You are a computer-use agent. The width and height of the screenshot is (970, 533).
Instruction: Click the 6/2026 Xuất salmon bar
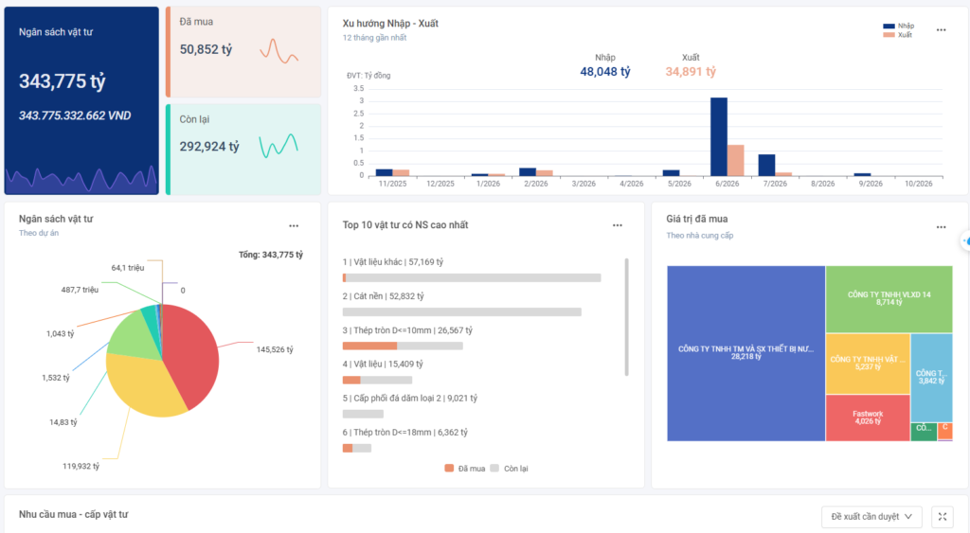pos(735,160)
